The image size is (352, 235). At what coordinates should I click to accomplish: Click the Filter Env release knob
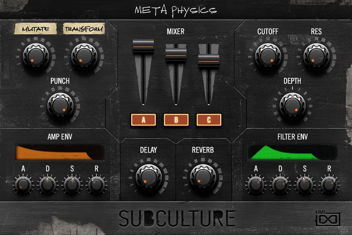coord(329,184)
